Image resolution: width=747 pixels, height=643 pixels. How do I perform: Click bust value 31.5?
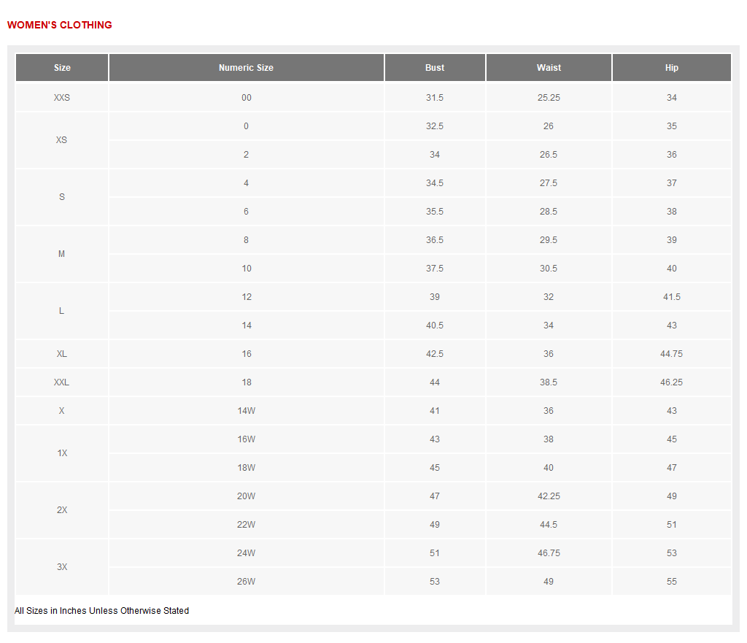[x=435, y=98]
